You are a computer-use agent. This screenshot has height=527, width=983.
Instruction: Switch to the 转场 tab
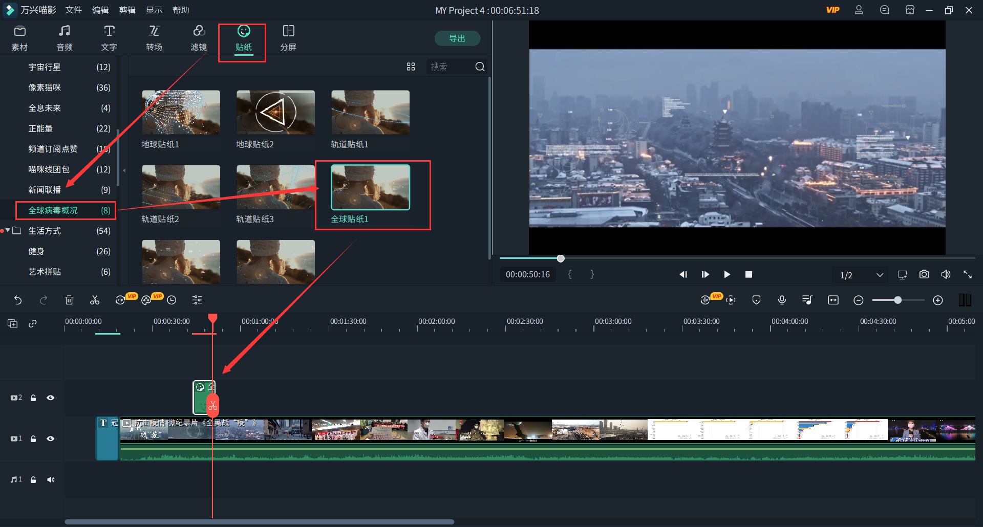[x=154, y=38]
